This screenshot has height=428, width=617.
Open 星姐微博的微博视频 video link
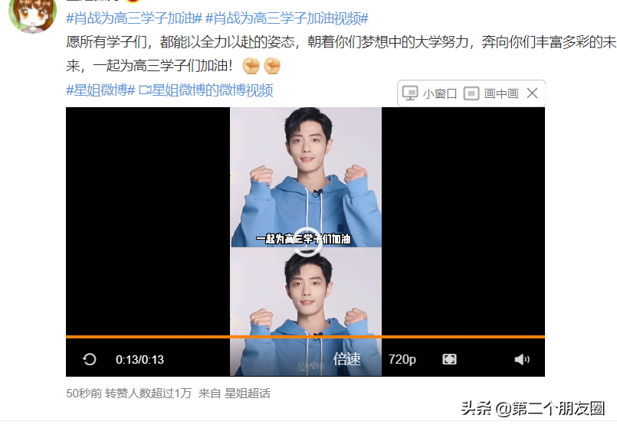(x=212, y=90)
